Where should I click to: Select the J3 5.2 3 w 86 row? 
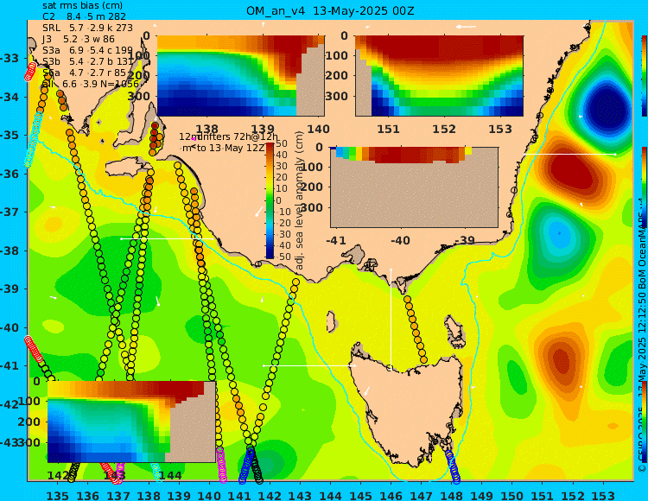click(79, 39)
